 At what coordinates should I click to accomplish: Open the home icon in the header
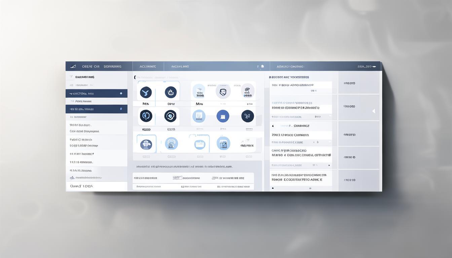pyautogui.click(x=263, y=67)
